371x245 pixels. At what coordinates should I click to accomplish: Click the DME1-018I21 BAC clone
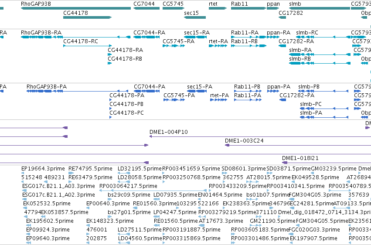click(327, 163)
